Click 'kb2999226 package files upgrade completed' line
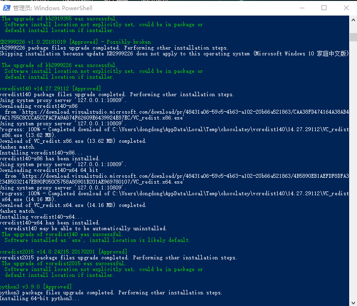The image size is (357, 306). (x=114, y=48)
